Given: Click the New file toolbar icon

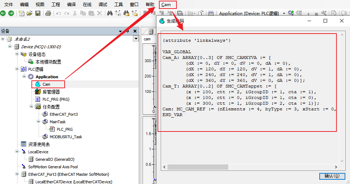Looking at the screenshot, I should pyautogui.click(x=21, y=14).
